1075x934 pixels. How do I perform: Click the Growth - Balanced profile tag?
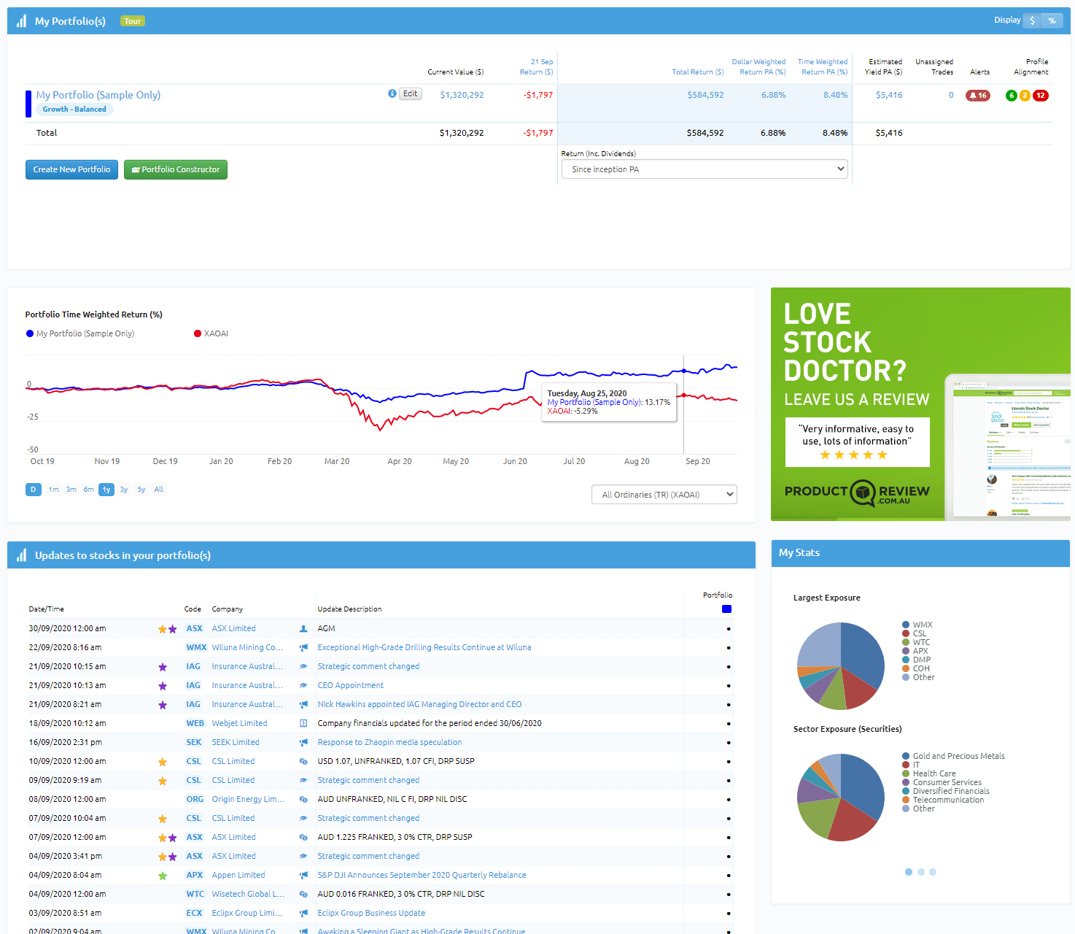tap(74, 109)
